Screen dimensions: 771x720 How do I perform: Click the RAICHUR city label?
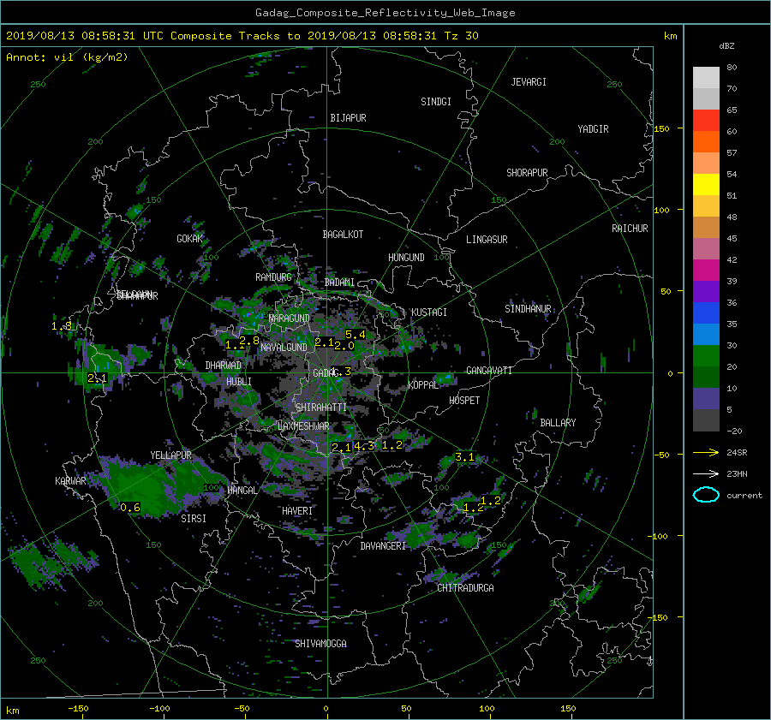click(x=630, y=229)
